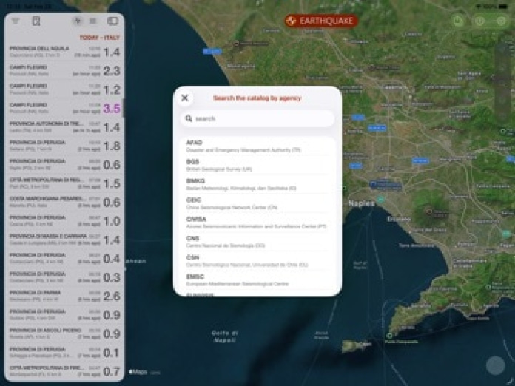Image resolution: width=515 pixels, height=386 pixels.
Task: Open the Provincia di Perugia 0.9 event
Action: click(x=64, y=315)
